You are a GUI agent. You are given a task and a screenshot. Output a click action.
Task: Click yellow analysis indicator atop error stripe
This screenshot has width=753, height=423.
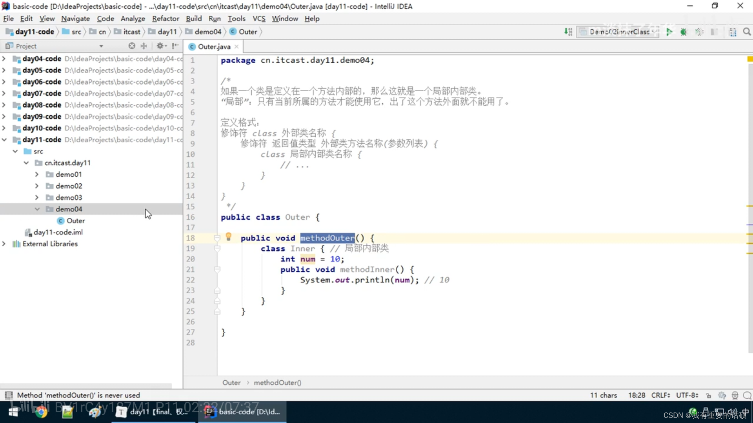[750, 59]
